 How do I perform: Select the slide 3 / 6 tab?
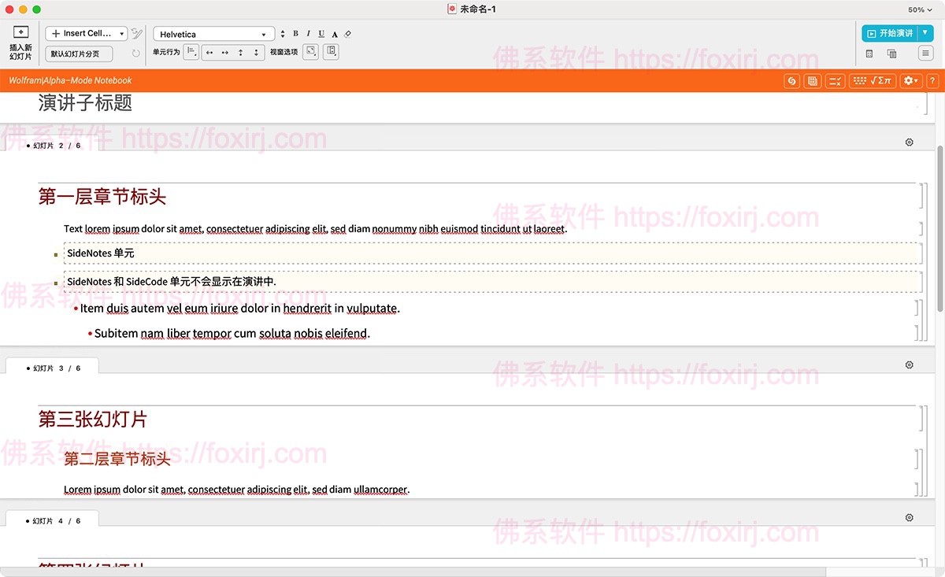pyautogui.click(x=53, y=368)
